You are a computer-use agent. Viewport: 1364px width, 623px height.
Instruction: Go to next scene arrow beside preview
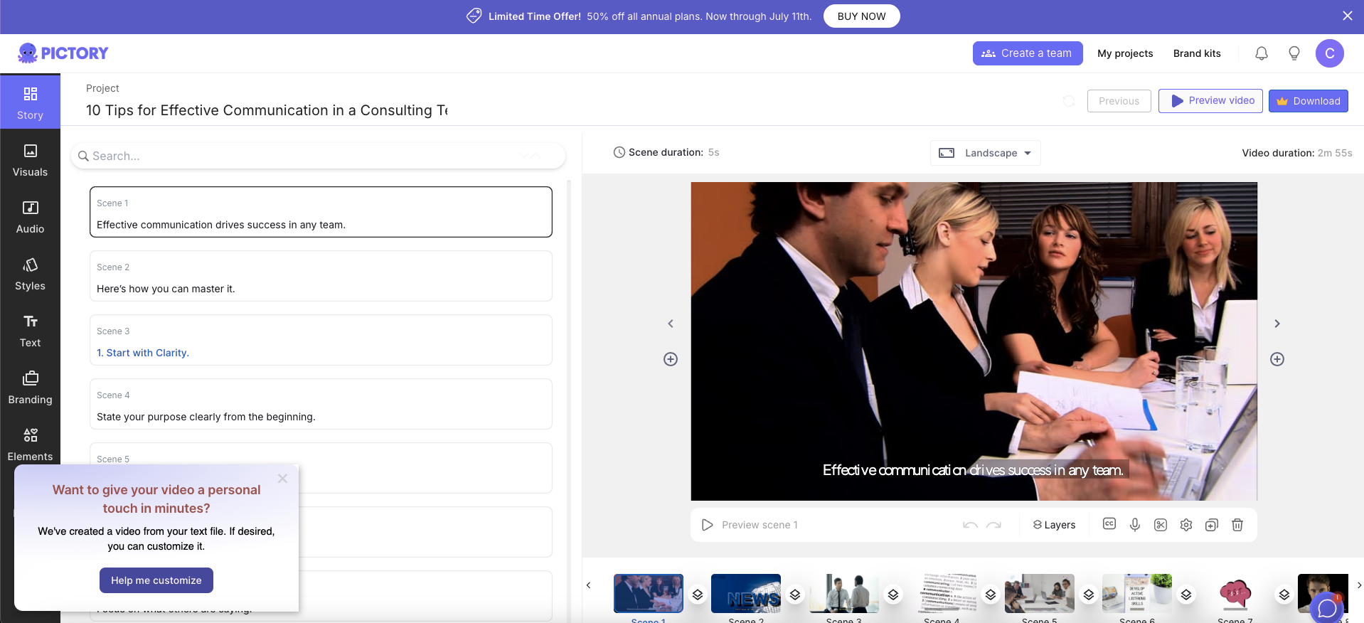click(1277, 324)
